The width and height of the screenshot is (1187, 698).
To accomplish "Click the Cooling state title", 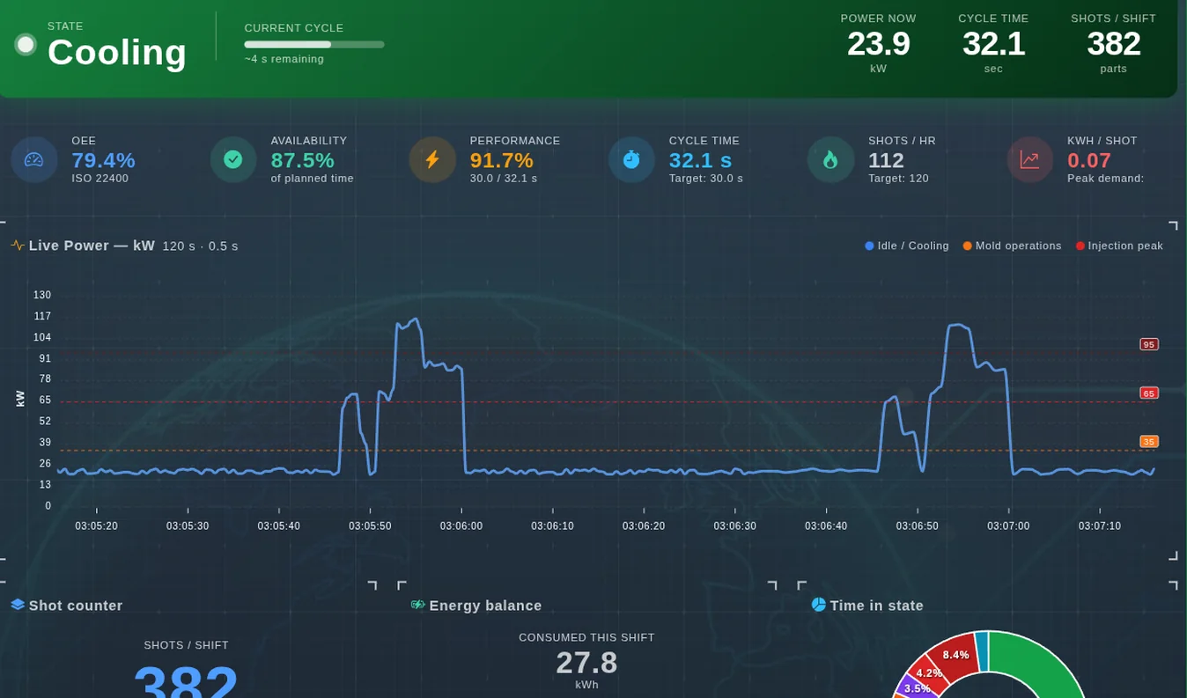I will coord(117,52).
